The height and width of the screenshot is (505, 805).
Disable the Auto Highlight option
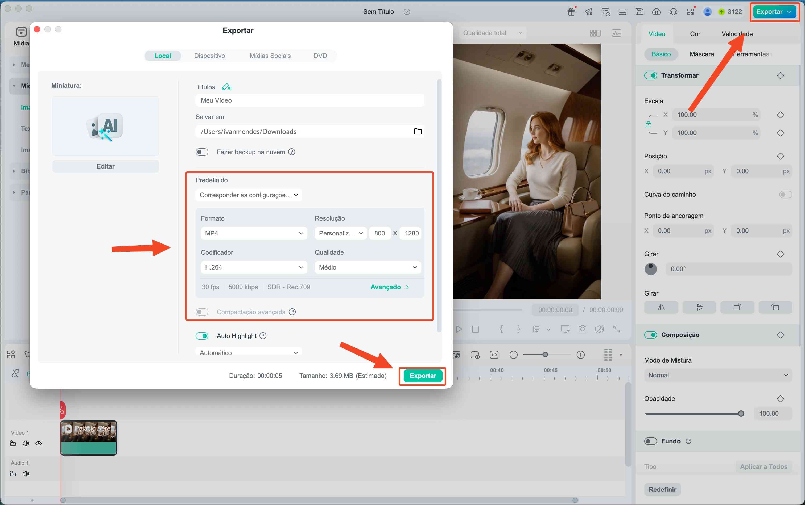tap(202, 336)
